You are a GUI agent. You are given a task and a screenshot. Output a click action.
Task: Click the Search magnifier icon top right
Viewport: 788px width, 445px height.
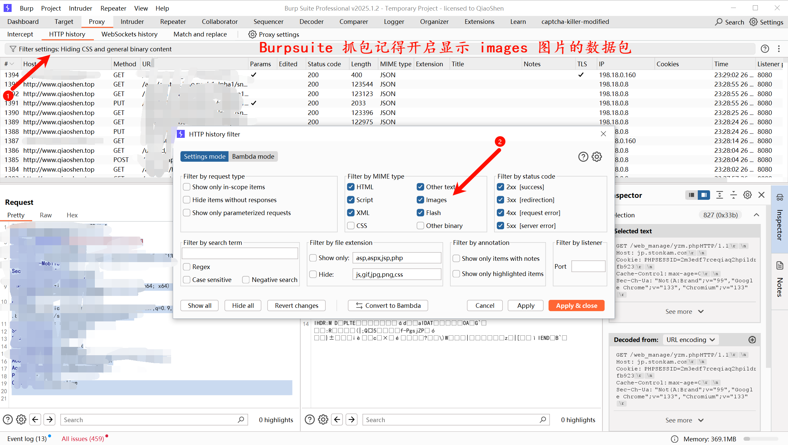[718, 22]
